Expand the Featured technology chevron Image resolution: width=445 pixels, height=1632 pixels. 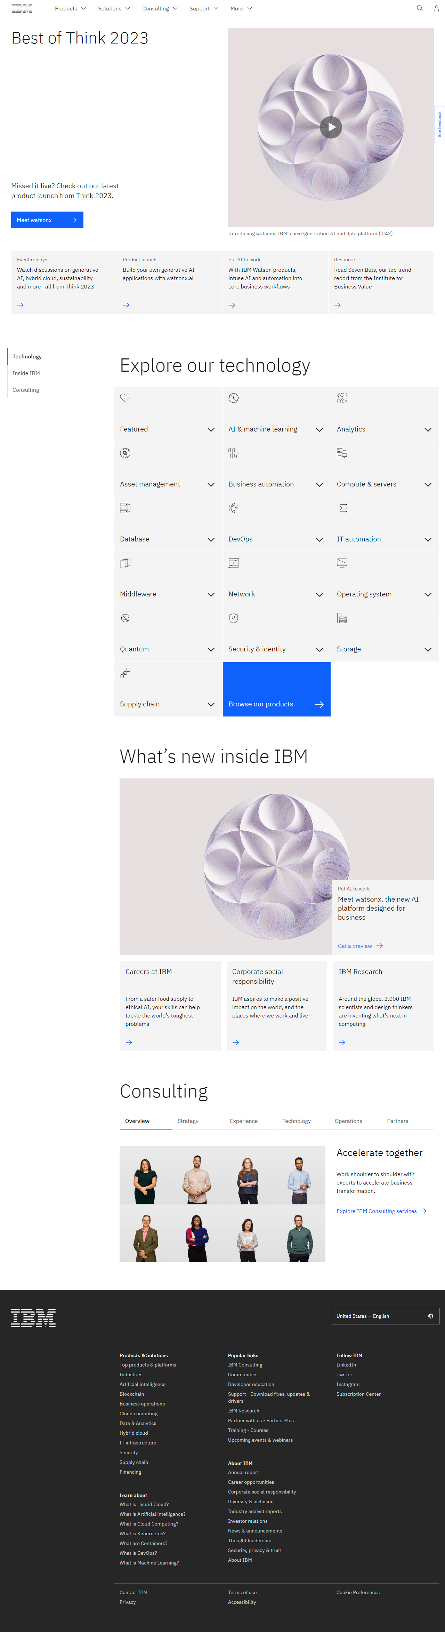click(x=211, y=429)
